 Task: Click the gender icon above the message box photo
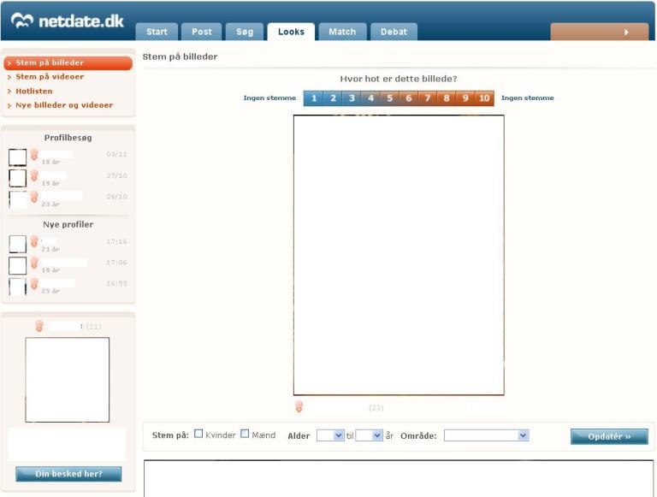[39, 326]
